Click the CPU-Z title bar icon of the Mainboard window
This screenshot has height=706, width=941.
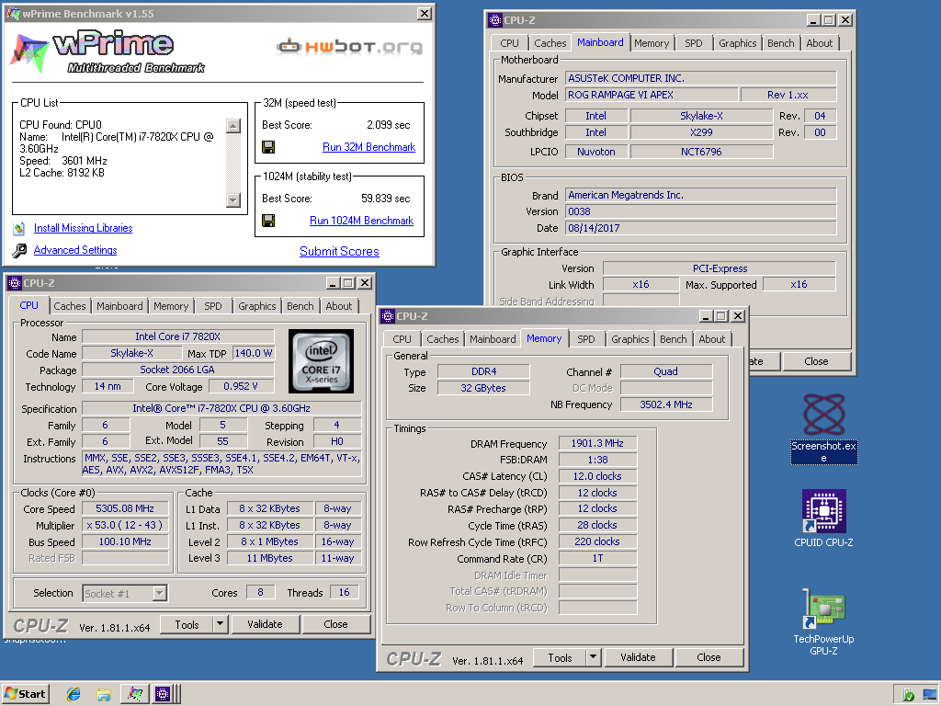495,20
